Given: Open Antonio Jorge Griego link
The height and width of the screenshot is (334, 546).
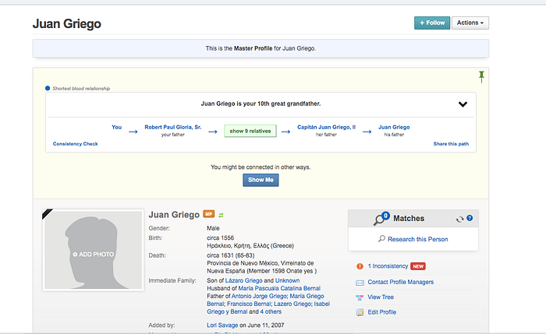Looking at the screenshot, I should (x=259, y=296).
